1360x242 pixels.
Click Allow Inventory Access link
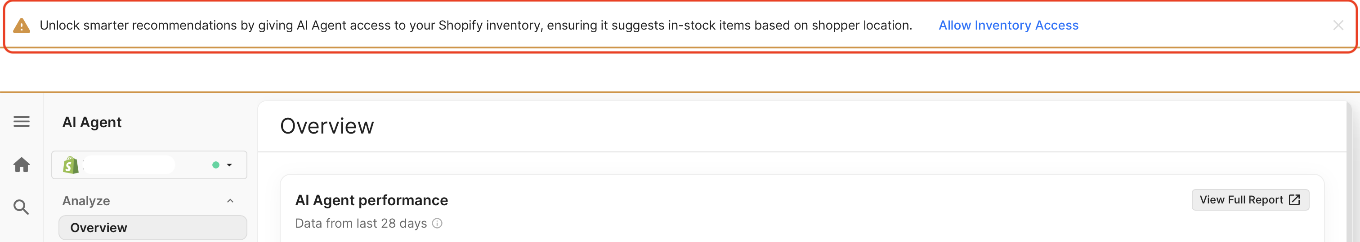(1008, 25)
